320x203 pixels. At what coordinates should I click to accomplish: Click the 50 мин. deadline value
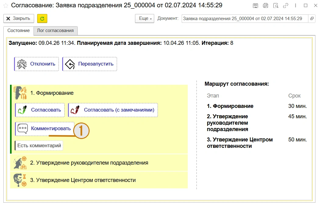coord(297,140)
